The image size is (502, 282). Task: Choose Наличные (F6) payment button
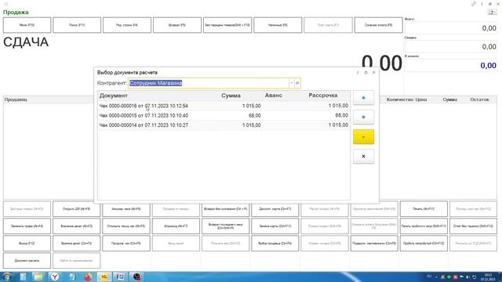pyautogui.click(x=278, y=25)
